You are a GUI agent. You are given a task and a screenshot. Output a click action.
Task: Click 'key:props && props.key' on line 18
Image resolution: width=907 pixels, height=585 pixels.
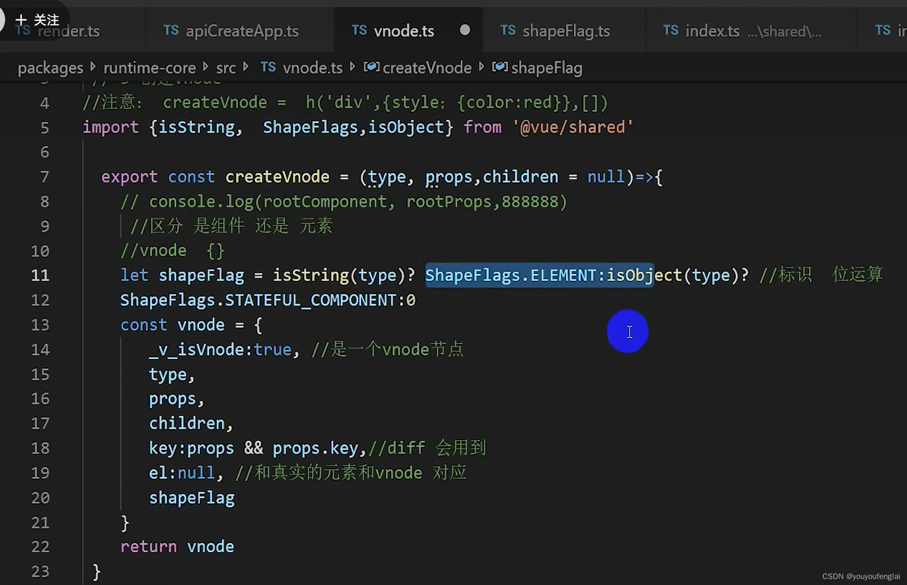[x=253, y=448]
